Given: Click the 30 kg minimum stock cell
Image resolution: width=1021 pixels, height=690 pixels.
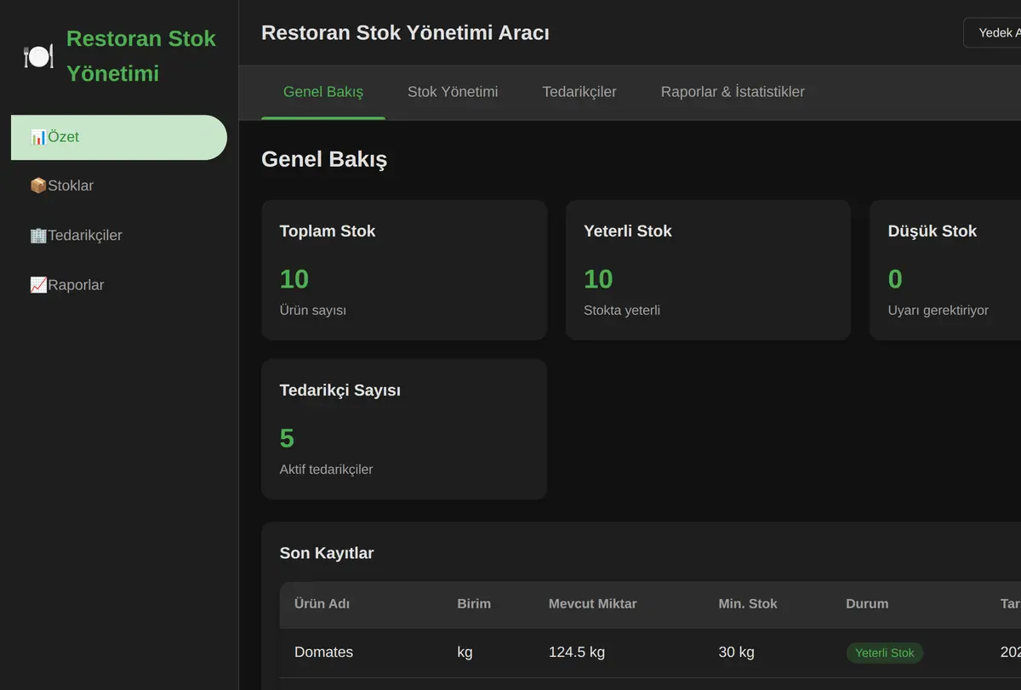Looking at the screenshot, I should point(736,653).
